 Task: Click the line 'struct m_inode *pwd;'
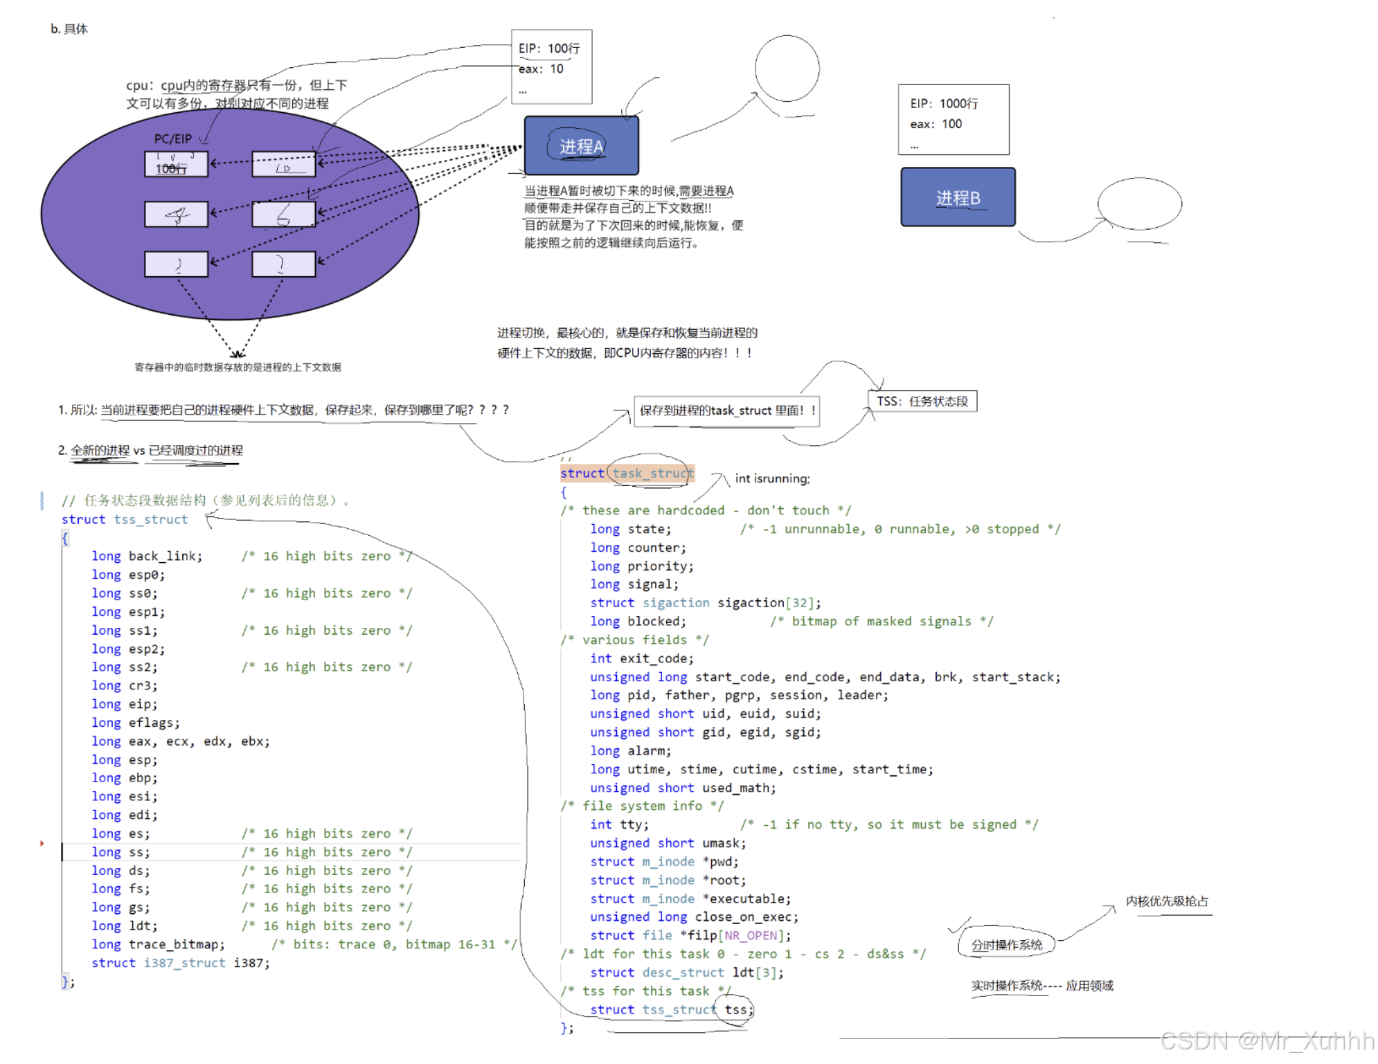pyautogui.click(x=664, y=862)
